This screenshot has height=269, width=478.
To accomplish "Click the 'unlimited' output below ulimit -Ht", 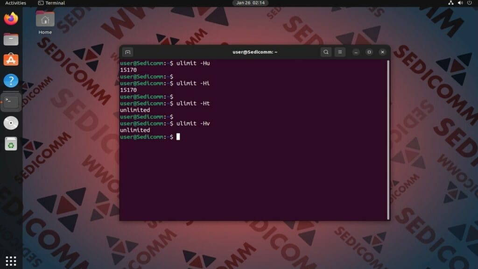I will (135, 110).
